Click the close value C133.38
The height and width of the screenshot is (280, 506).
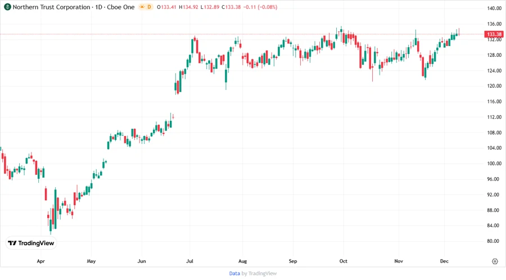point(231,7)
